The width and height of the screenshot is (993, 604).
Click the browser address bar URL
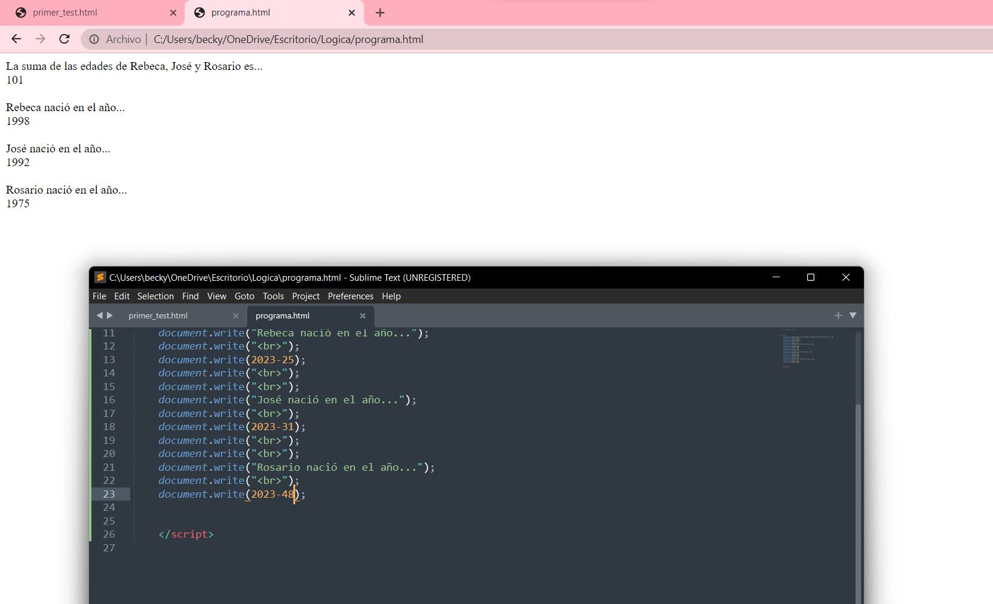(x=288, y=39)
